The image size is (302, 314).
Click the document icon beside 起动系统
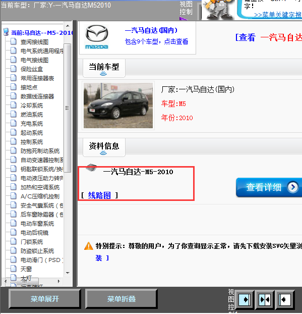click(14, 132)
